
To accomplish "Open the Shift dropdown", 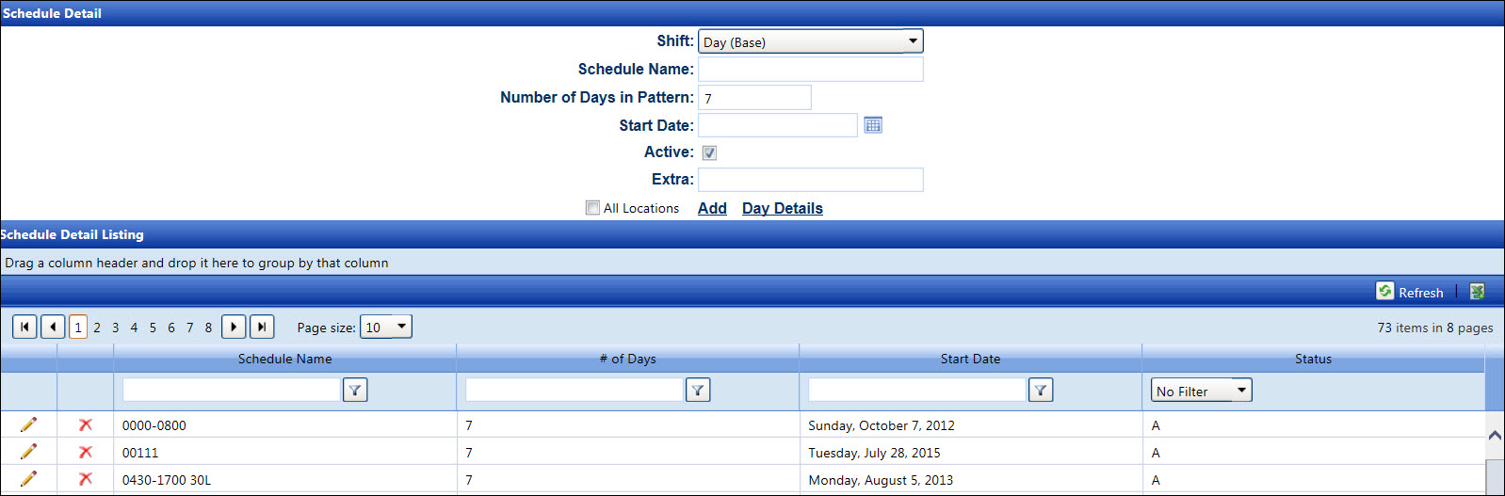I will [912, 41].
